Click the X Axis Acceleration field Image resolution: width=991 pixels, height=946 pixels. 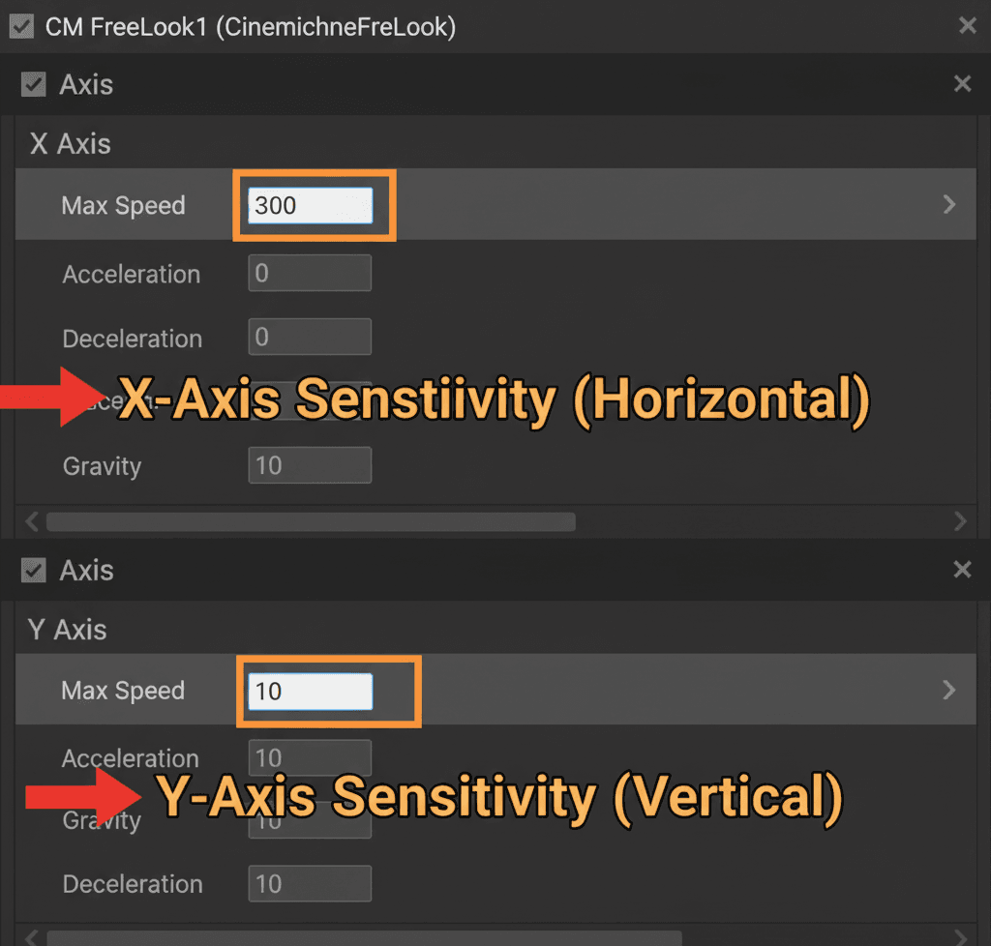point(310,274)
